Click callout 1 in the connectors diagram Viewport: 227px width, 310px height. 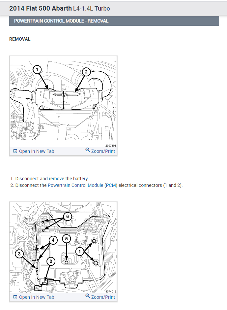click(x=37, y=70)
